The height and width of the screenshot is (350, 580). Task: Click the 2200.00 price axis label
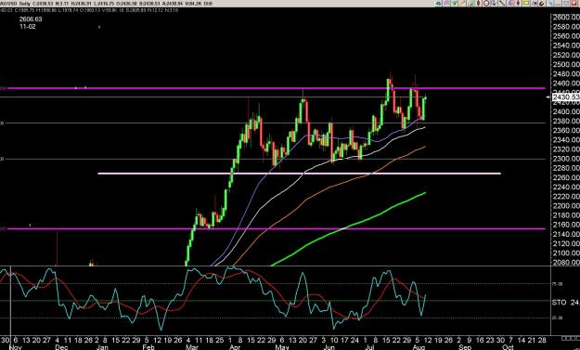click(566, 206)
